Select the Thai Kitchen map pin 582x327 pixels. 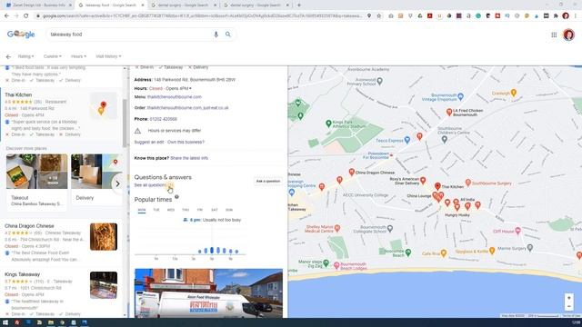coord(437,185)
